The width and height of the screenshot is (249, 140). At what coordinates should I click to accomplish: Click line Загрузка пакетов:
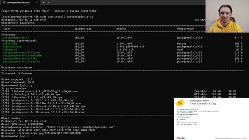click(14, 88)
